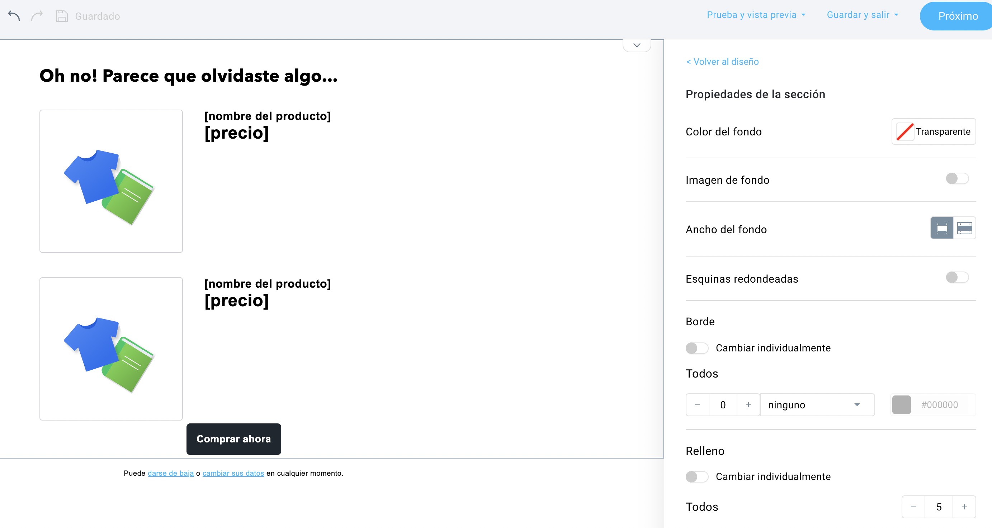The width and height of the screenshot is (992, 528).
Task: Click the Guardado status label
Action: click(x=98, y=16)
